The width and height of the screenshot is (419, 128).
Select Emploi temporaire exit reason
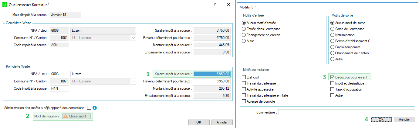332,47
